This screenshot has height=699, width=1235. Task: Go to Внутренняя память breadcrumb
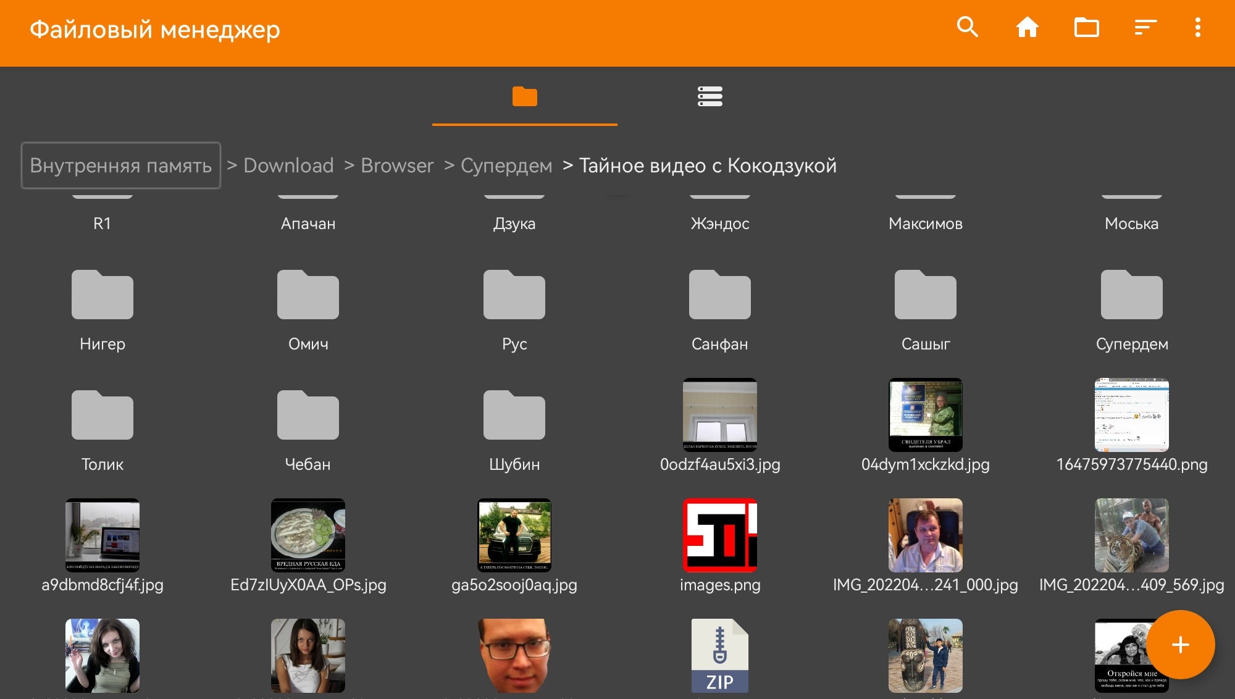click(x=121, y=165)
